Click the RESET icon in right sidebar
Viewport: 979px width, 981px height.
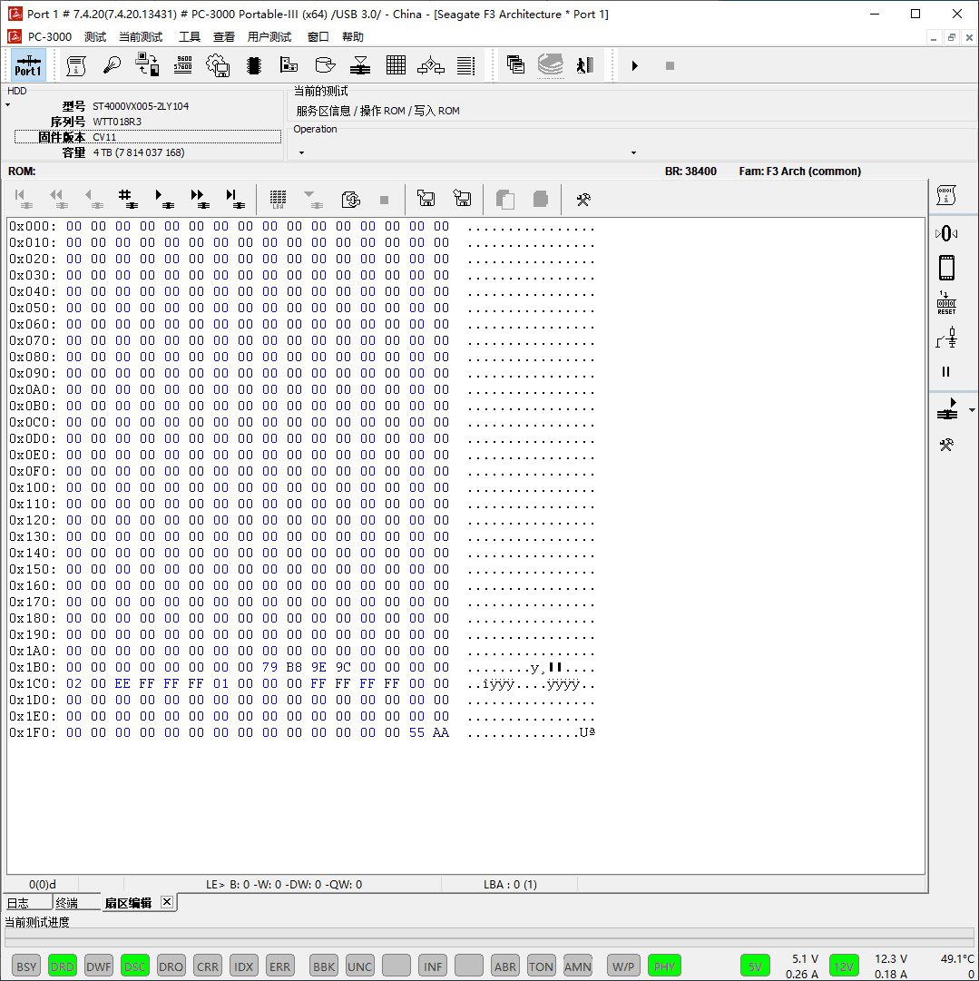[x=946, y=303]
